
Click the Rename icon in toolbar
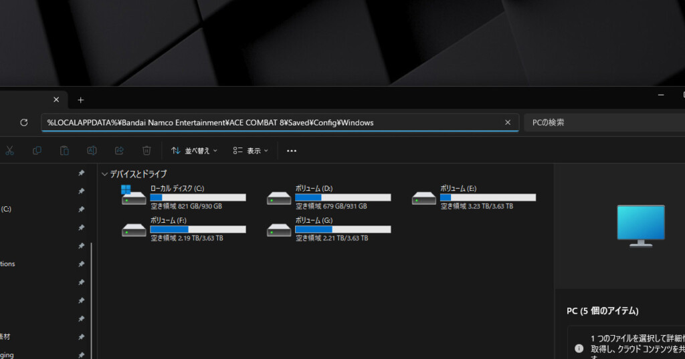pos(92,150)
